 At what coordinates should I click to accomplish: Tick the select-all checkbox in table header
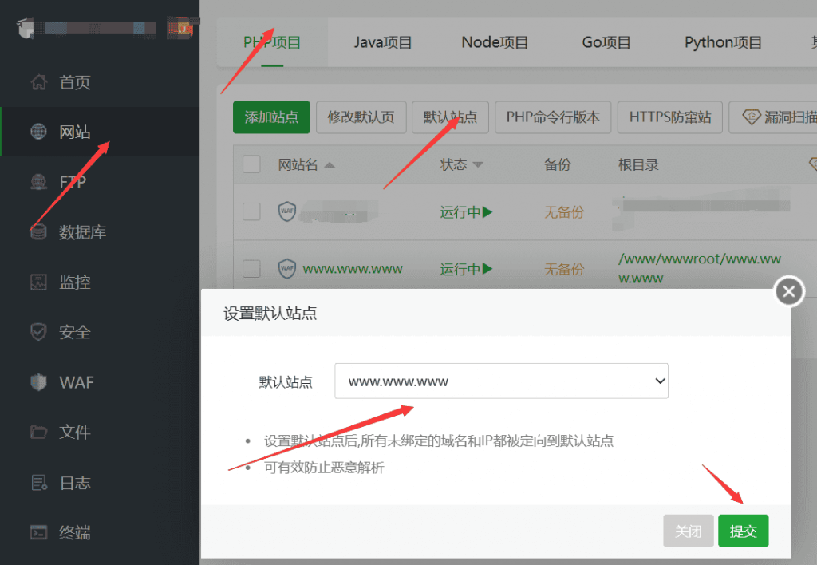pos(251,164)
